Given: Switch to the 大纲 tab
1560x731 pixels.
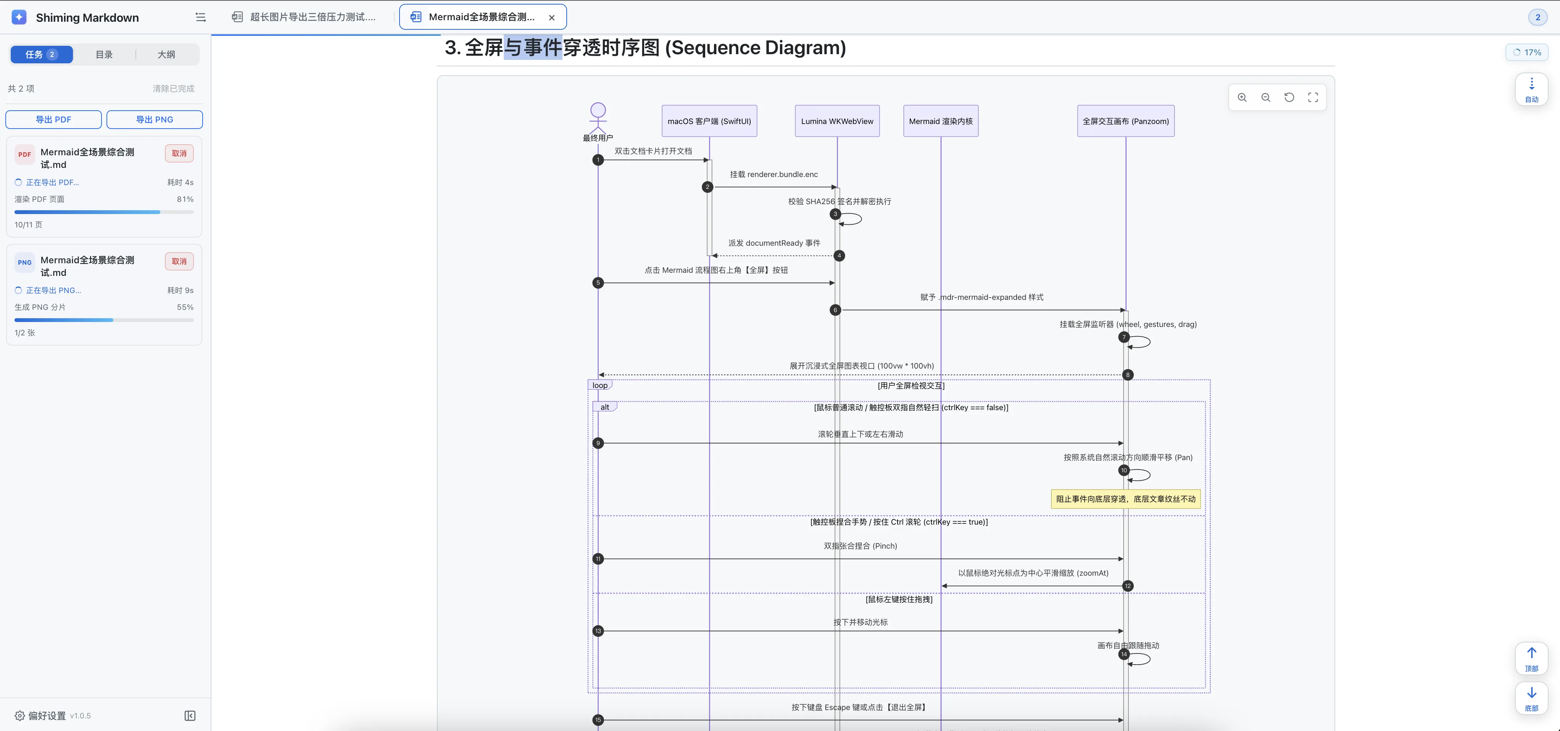Looking at the screenshot, I should (x=166, y=55).
